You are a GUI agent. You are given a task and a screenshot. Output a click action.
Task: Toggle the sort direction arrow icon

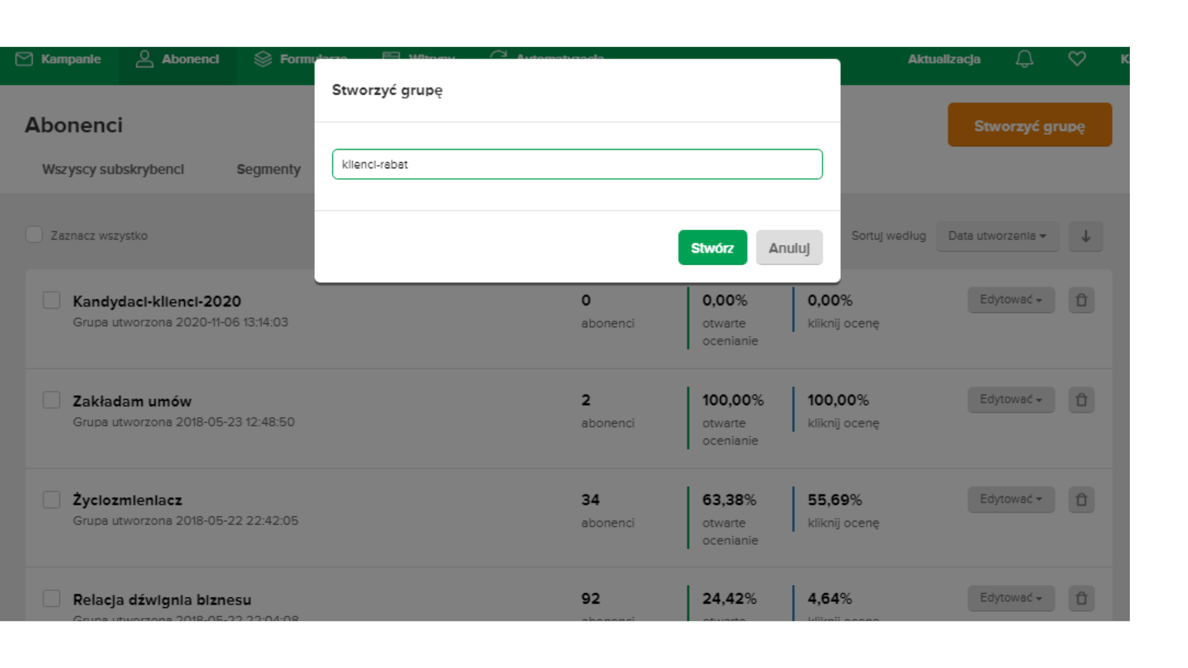click(x=1085, y=236)
